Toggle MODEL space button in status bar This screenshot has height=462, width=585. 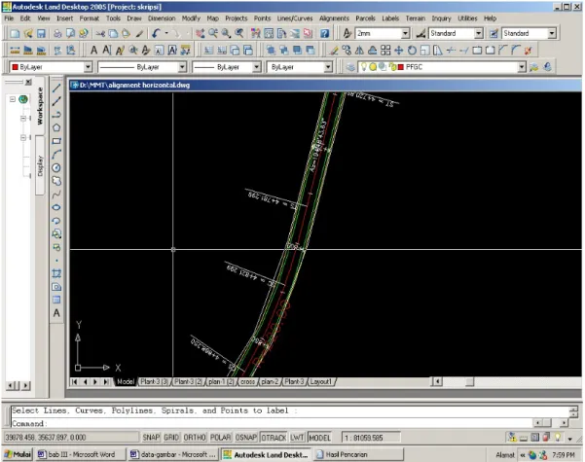tap(319, 437)
